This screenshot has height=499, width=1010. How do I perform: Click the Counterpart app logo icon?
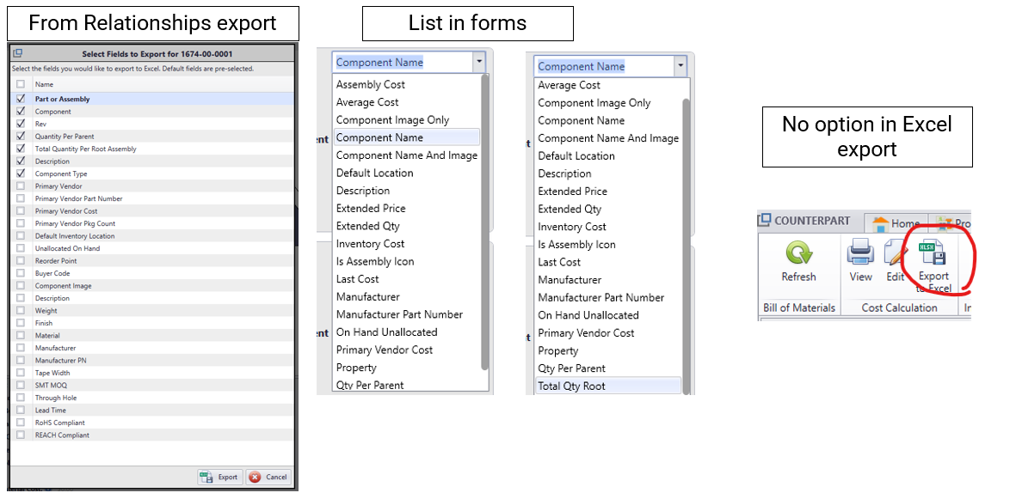(x=765, y=221)
